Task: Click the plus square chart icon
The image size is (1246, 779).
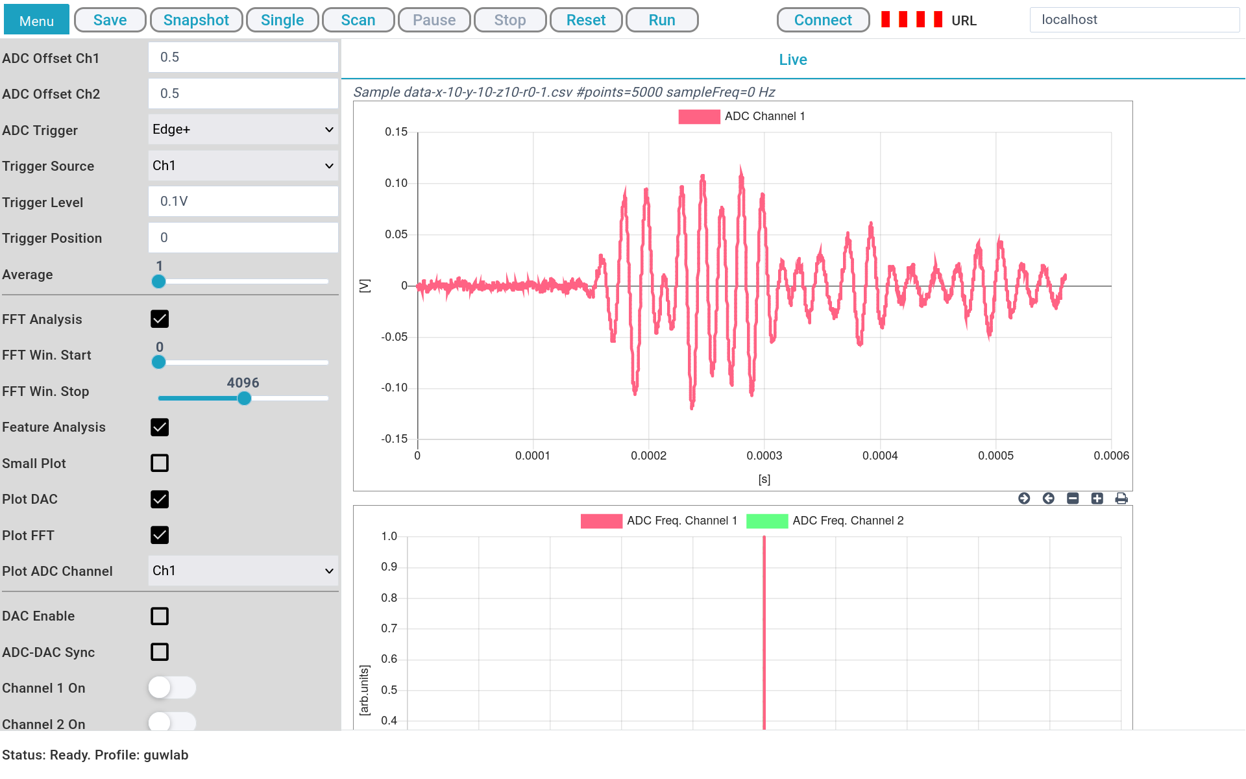Action: (1097, 499)
